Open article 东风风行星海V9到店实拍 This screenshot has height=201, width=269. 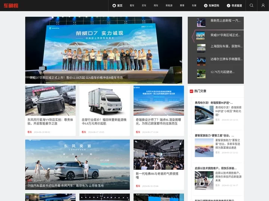[50, 121]
